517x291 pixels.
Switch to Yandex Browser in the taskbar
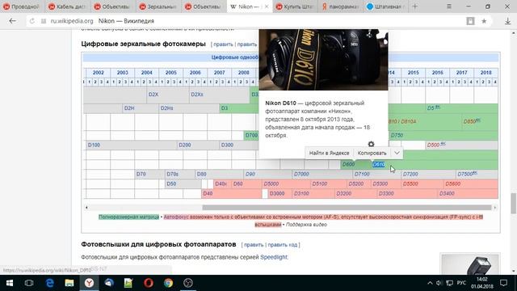89,283
